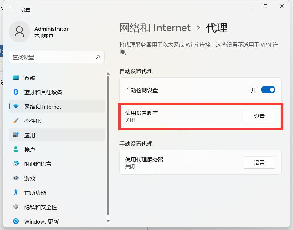Viewport: 293px width, 230px height.
Task: Click the search magnifier icon
Action: pyautogui.click(x=98, y=57)
